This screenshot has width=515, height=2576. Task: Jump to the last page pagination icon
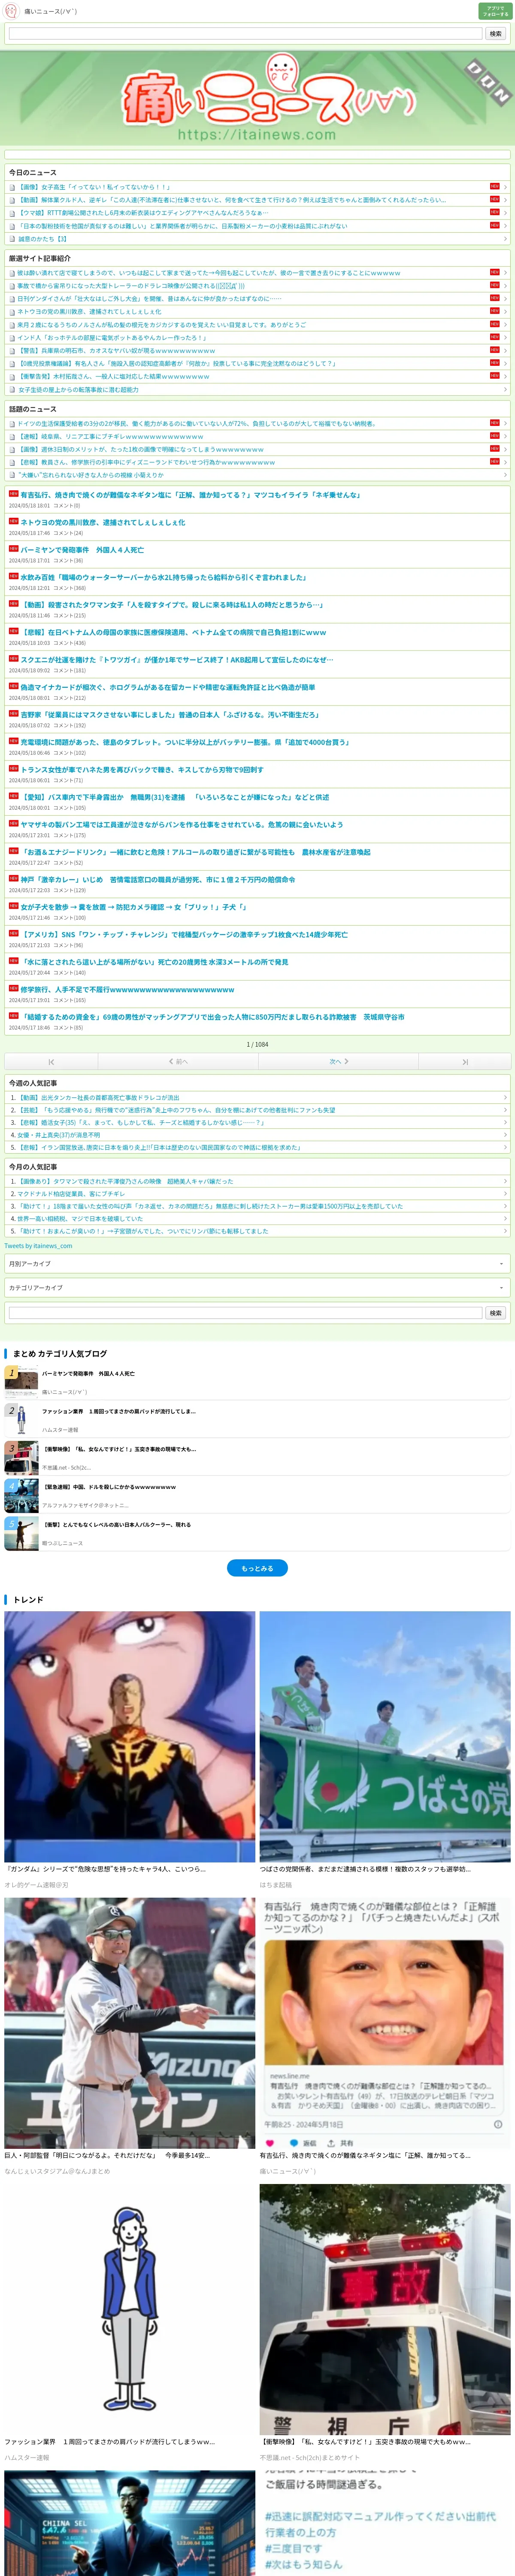pyautogui.click(x=465, y=1062)
